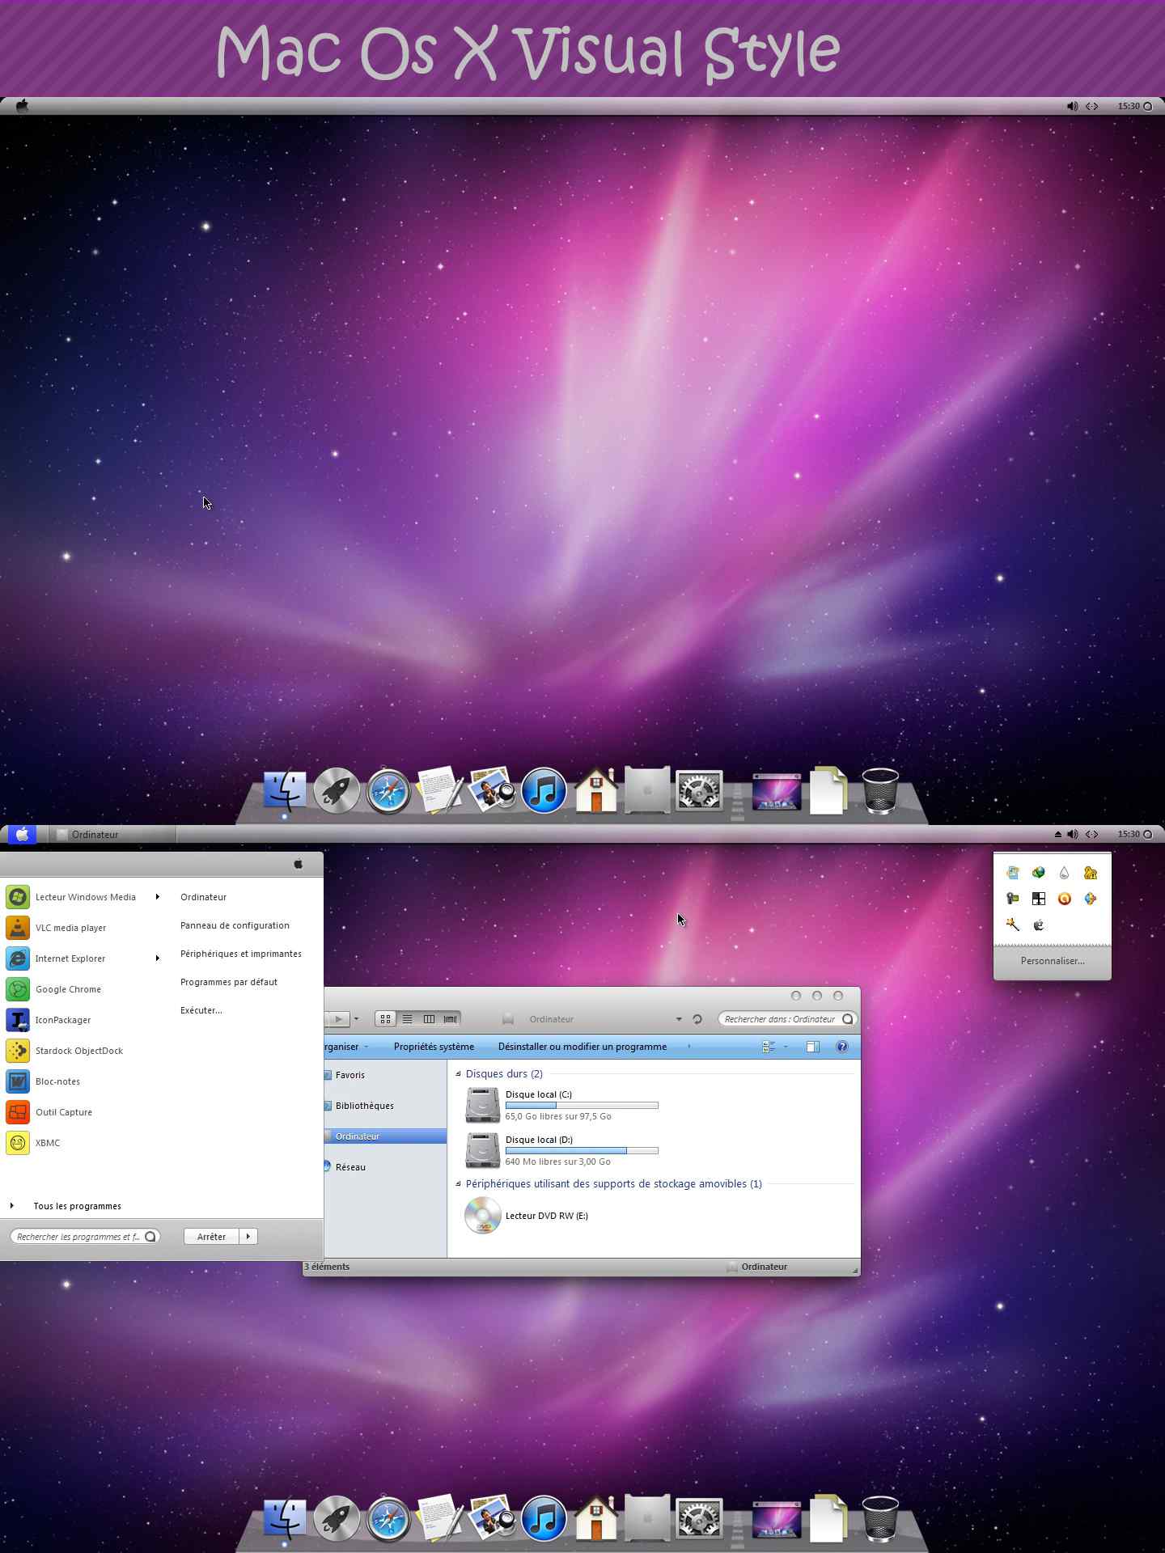Viewport: 1165px width, 1553px height.
Task: Switch Explorer to icon grid view
Action: (x=386, y=1019)
